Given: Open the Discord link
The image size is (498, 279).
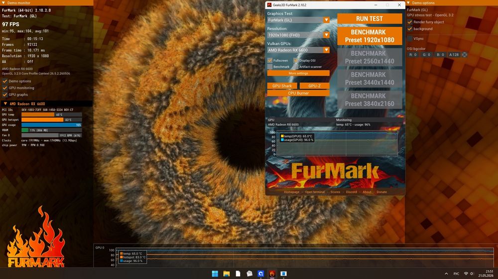Looking at the screenshot, I should (351, 192).
